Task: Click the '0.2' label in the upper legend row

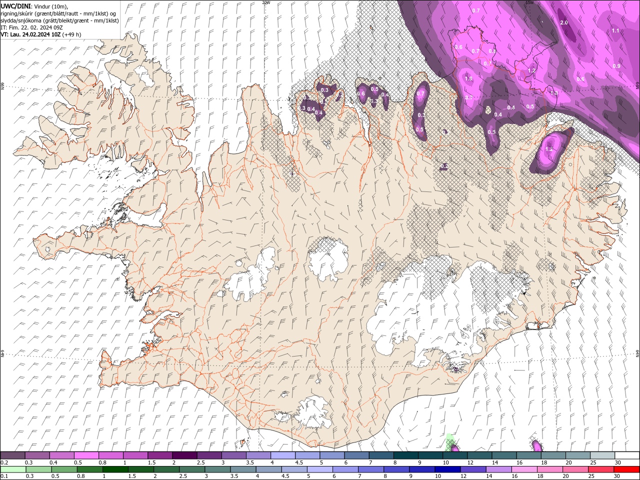Action: (x=4, y=462)
